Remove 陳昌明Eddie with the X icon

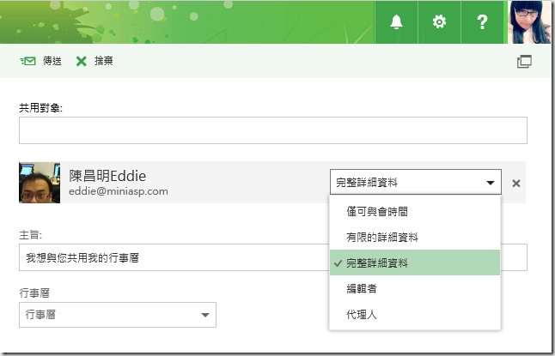click(x=516, y=183)
